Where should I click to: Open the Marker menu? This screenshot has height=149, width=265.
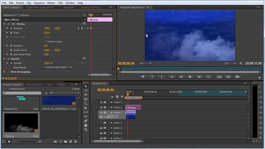pyautogui.click(x=51, y=3)
